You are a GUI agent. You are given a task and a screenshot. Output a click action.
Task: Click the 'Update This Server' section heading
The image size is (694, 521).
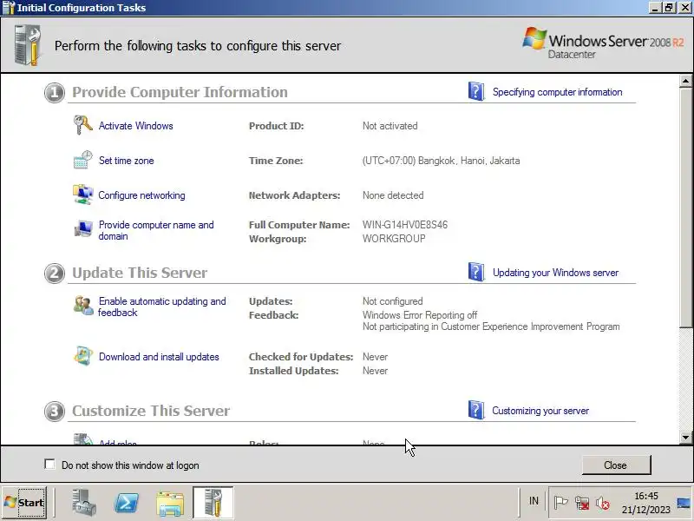pos(140,273)
